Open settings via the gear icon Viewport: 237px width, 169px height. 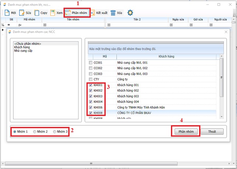pyautogui.click(x=130, y=13)
